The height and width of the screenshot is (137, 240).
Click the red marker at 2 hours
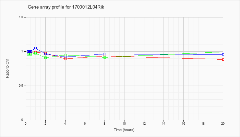pyautogui.click(x=46, y=53)
